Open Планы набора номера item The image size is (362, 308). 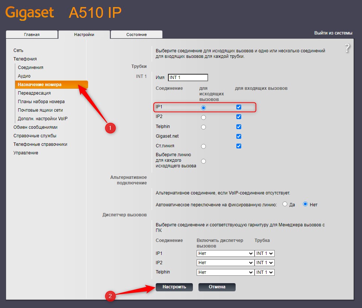[41, 101]
